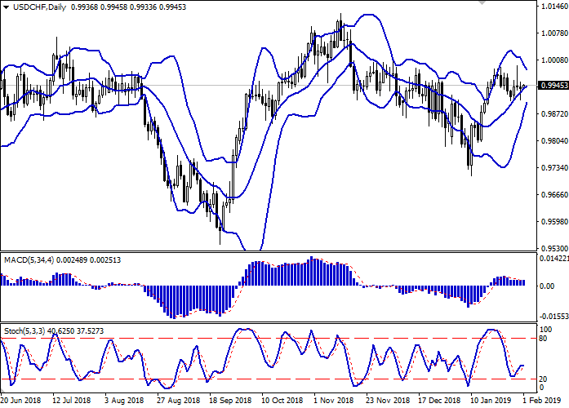Click price level 1.00780 on the scale
569x408 pixels.
click(554, 33)
